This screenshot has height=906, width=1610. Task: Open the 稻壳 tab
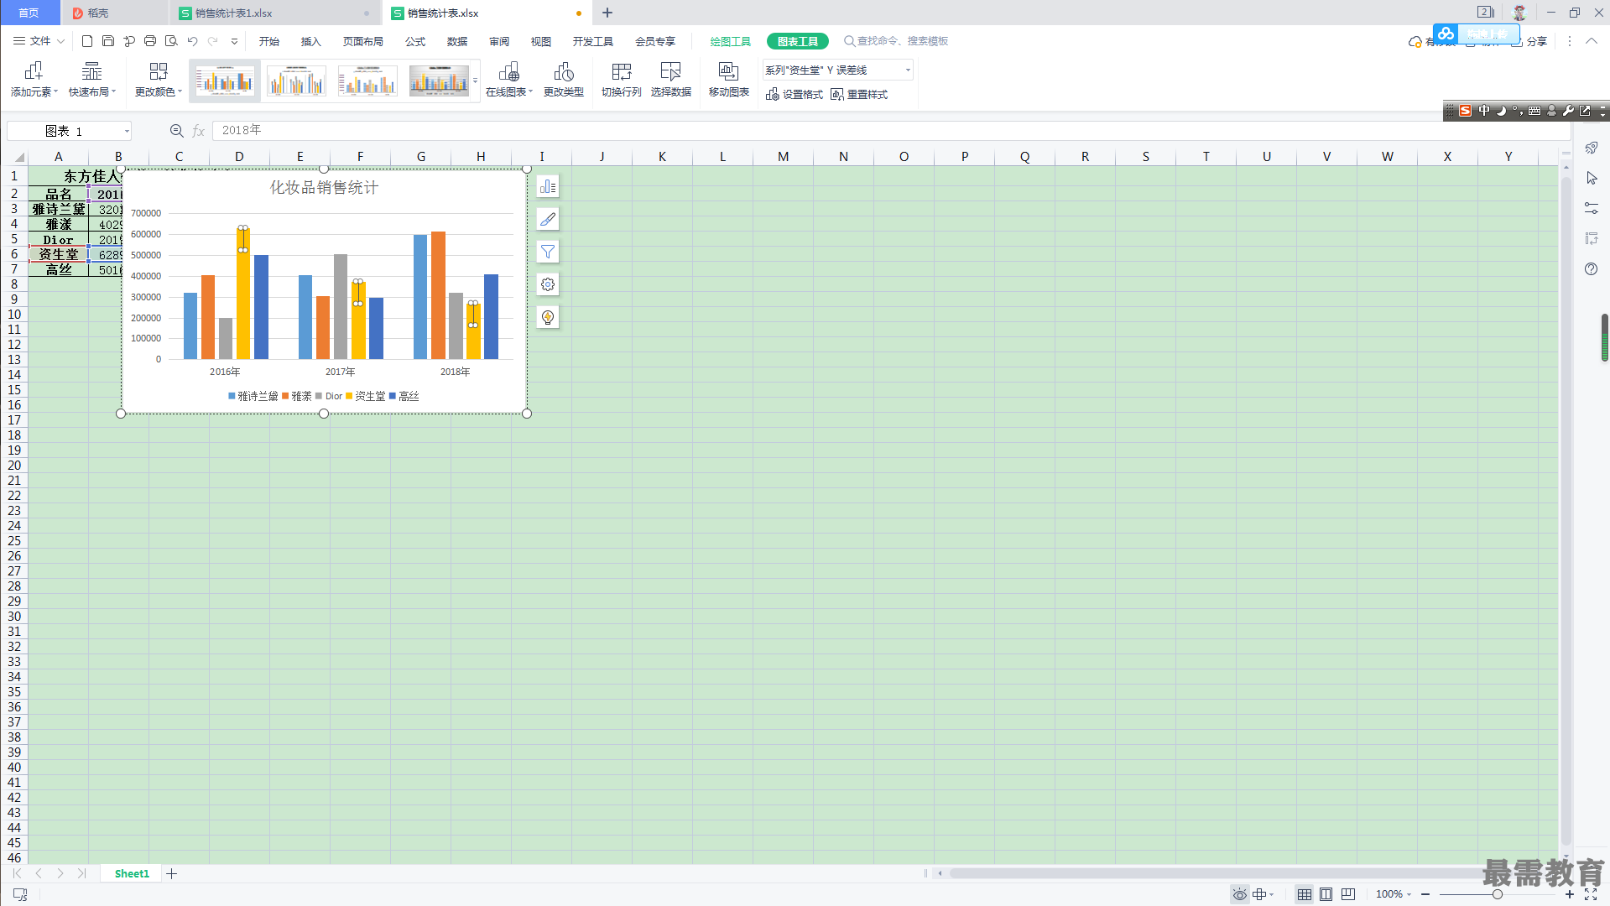tap(114, 13)
